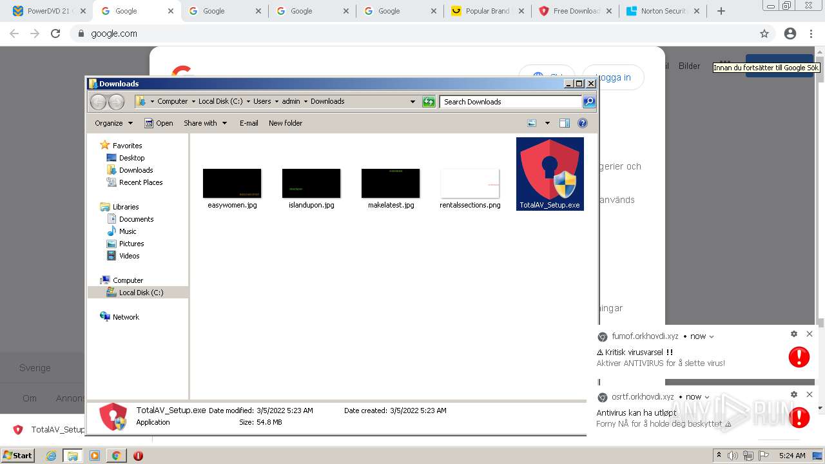Switch to the Free Download browser tab
Screen dimensions: 825x464
[576, 11]
